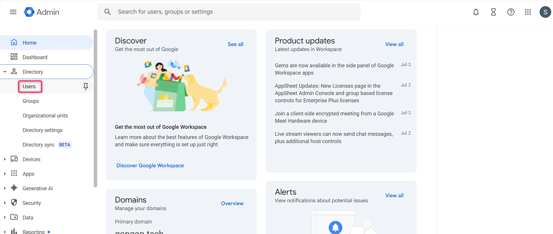Open Dashboard from the sidebar
The width and height of the screenshot is (553, 234).
click(47, 57)
